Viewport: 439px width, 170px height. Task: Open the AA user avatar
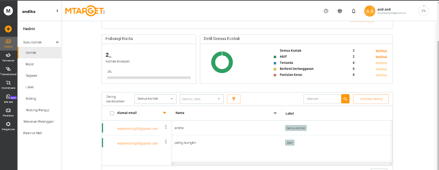point(370,11)
